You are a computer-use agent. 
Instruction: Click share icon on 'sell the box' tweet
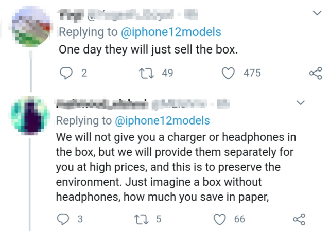315,74
